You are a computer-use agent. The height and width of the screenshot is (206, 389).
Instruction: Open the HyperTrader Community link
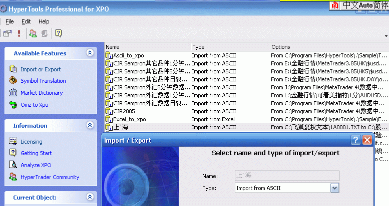point(50,177)
